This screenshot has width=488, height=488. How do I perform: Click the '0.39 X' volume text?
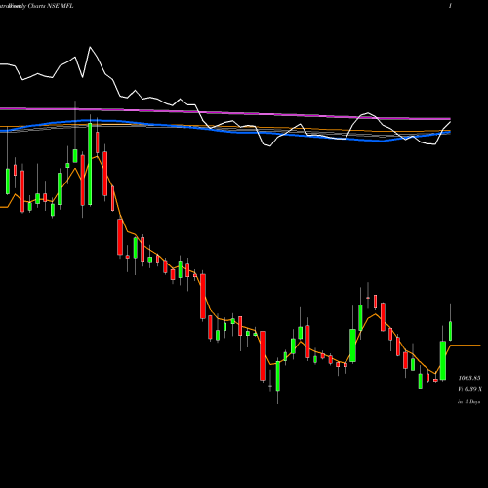[473, 389]
